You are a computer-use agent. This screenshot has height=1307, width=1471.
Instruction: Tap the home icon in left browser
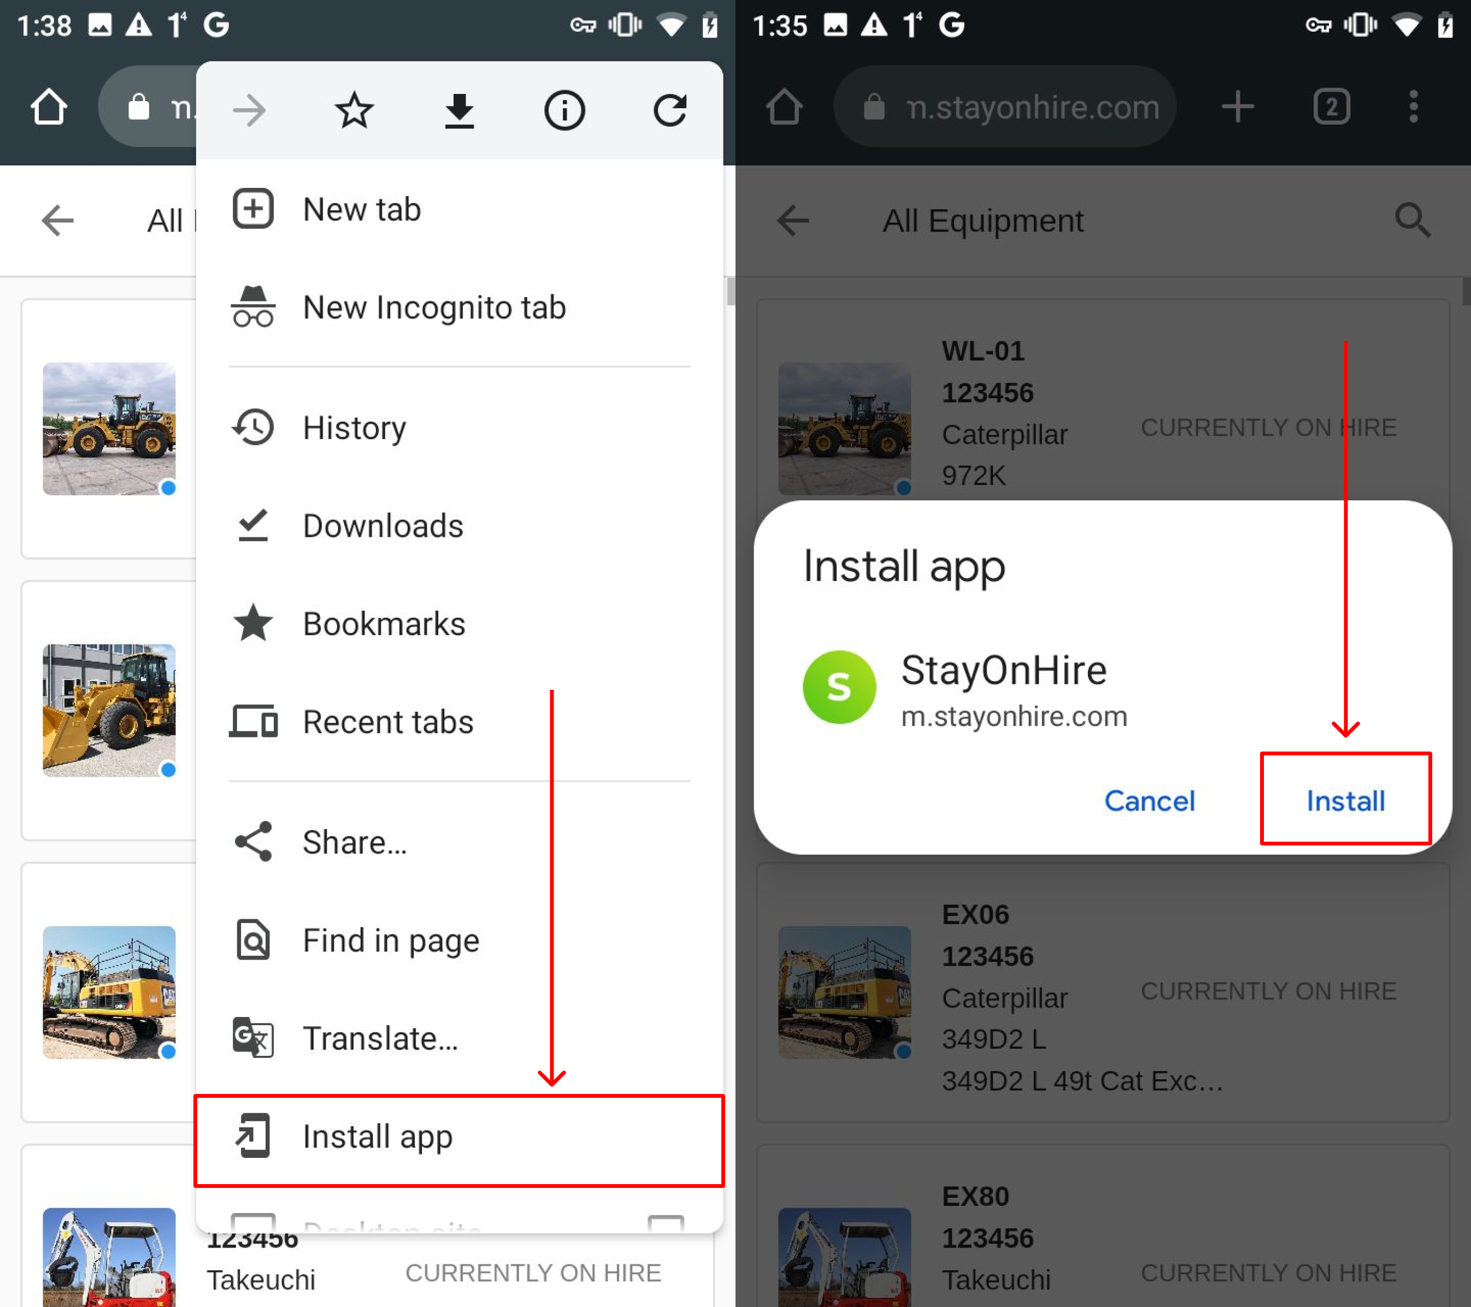49,107
